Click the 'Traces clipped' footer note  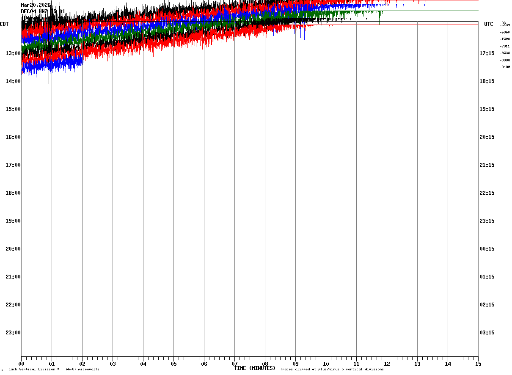pos(332,369)
